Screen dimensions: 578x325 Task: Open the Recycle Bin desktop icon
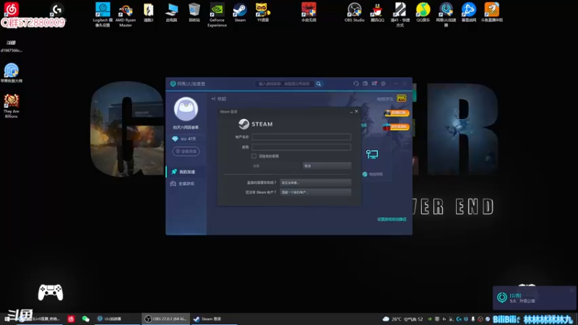(x=194, y=12)
